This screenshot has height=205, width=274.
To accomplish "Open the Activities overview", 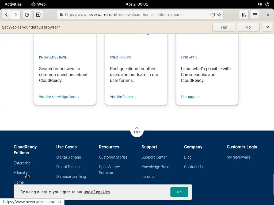I will [13, 4].
